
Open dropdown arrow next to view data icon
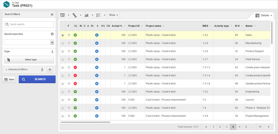click(x=68, y=15)
